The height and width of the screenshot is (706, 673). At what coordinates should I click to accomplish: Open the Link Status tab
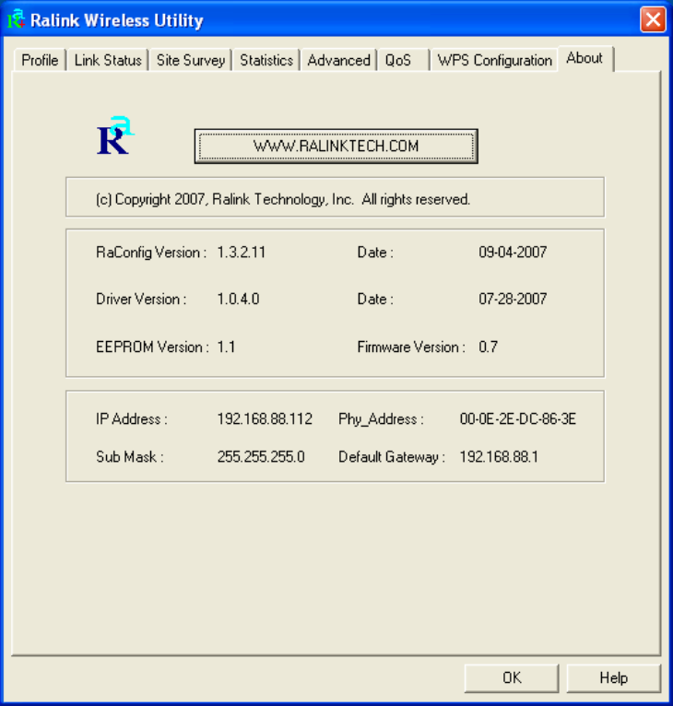(x=108, y=60)
